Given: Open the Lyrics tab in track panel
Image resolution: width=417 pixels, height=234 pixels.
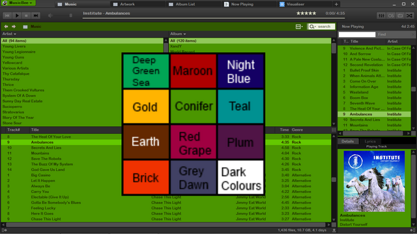Looking at the screenshot, I should pyautogui.click(x=370, y=142).
